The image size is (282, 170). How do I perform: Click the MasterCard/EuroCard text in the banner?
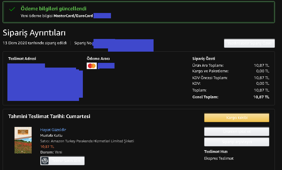point(73,16)
